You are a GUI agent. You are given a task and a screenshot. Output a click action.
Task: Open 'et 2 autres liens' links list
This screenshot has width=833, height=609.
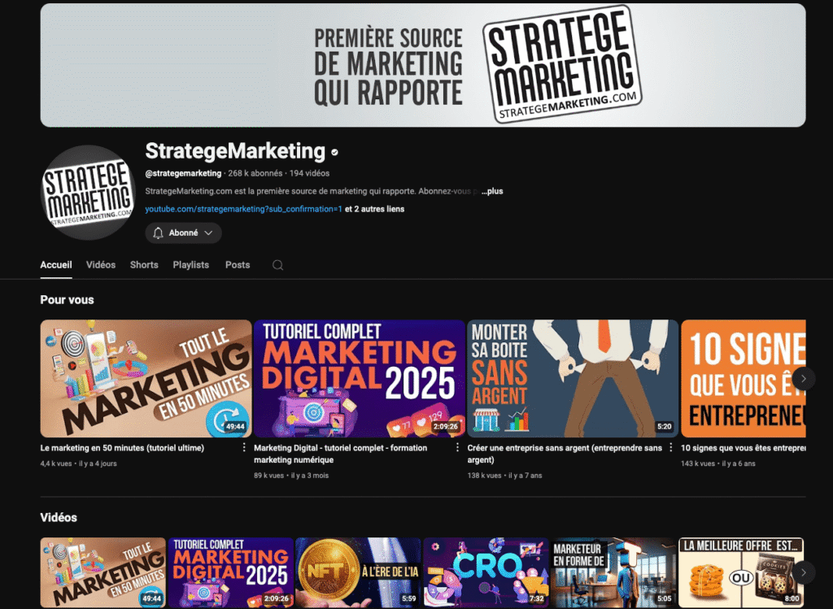374,209
